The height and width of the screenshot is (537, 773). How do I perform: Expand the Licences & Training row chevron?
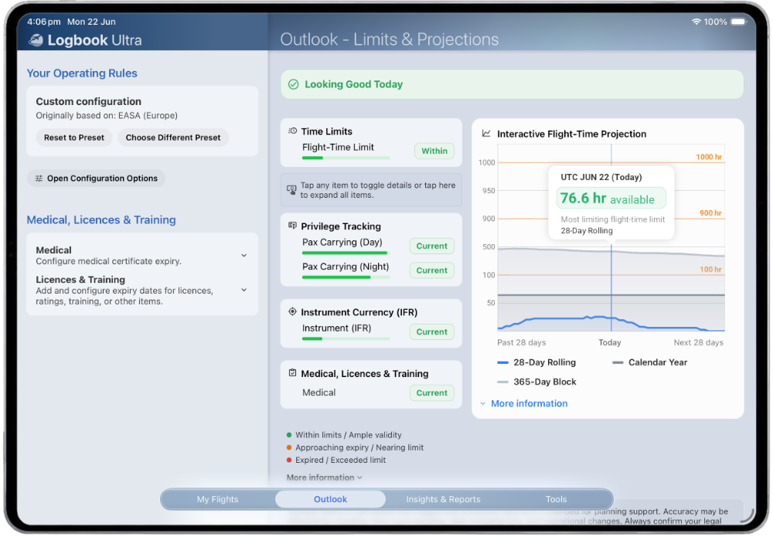244,291
